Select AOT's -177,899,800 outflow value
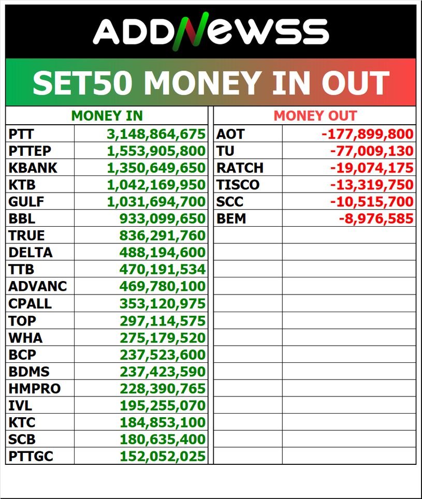Image resolution: width=422 pixels, height=499 pixels. 368,135
